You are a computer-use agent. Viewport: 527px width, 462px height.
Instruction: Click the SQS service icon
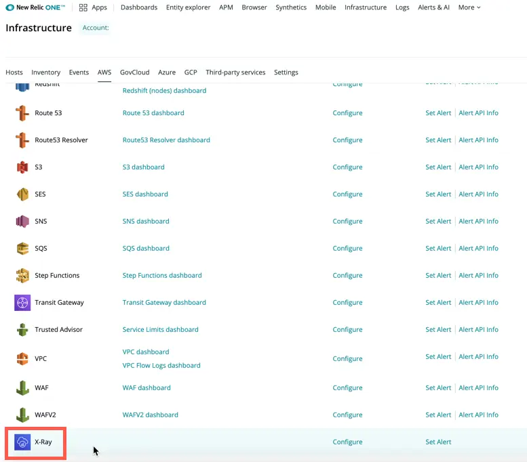coord(22,249)
